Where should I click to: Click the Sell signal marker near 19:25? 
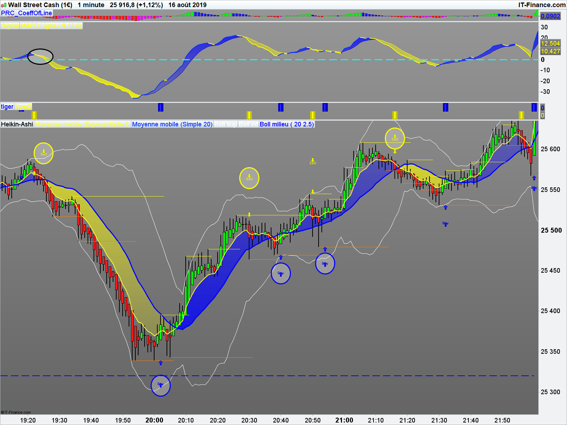[44, 153]
